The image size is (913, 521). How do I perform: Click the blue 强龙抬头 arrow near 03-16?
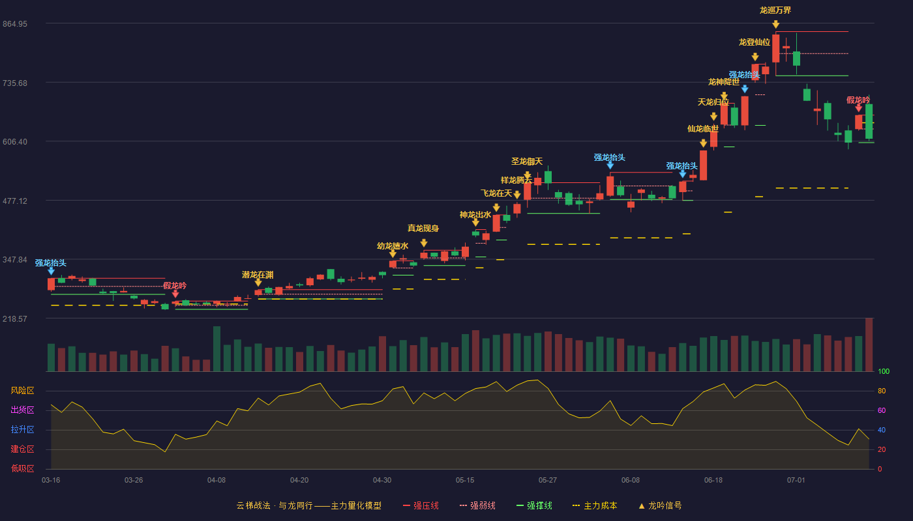[x=51, y=270]
